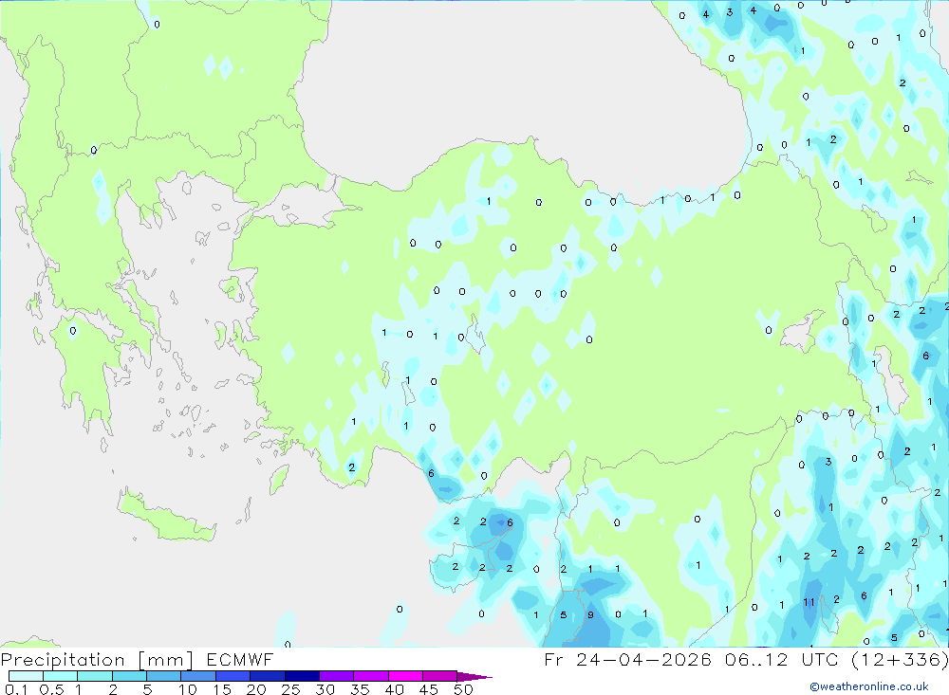Click the '0.5' legend label

(51, 689)
